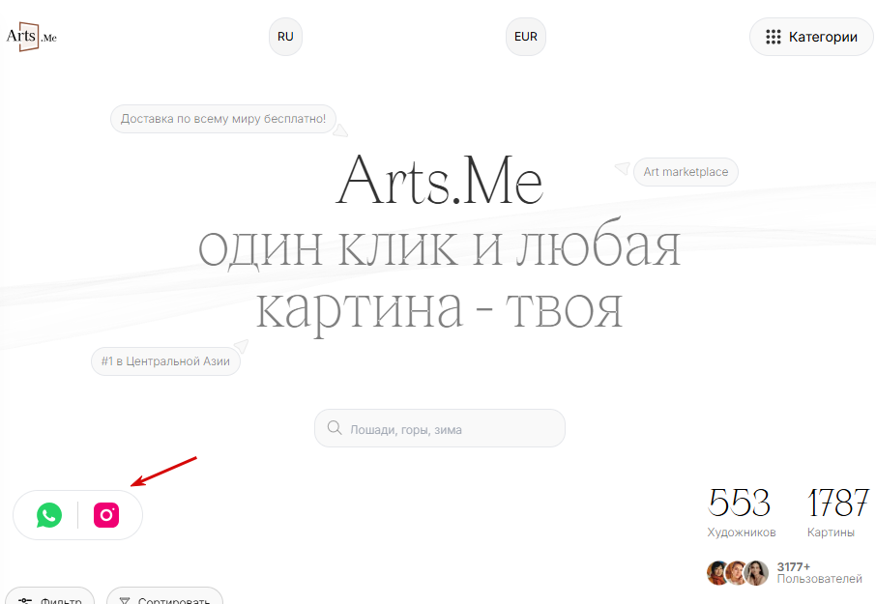The width and height of the screenshot is (876, 604).
Task: Open the pink Instagram icon
Action: tap(106, 515)
